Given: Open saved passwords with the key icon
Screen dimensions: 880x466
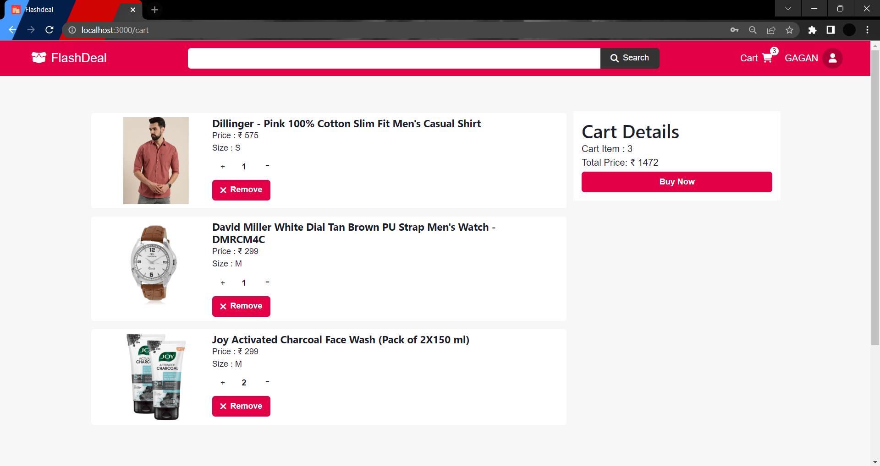Looking at the screenshot, I should click(734, 30).
